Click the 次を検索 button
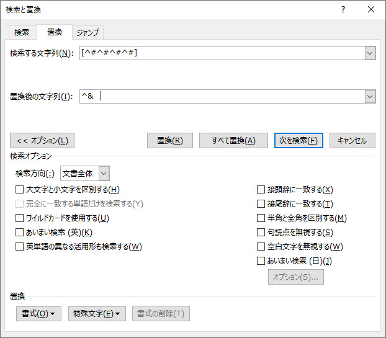This screenshot has width=386, height=338. (298, 140)
